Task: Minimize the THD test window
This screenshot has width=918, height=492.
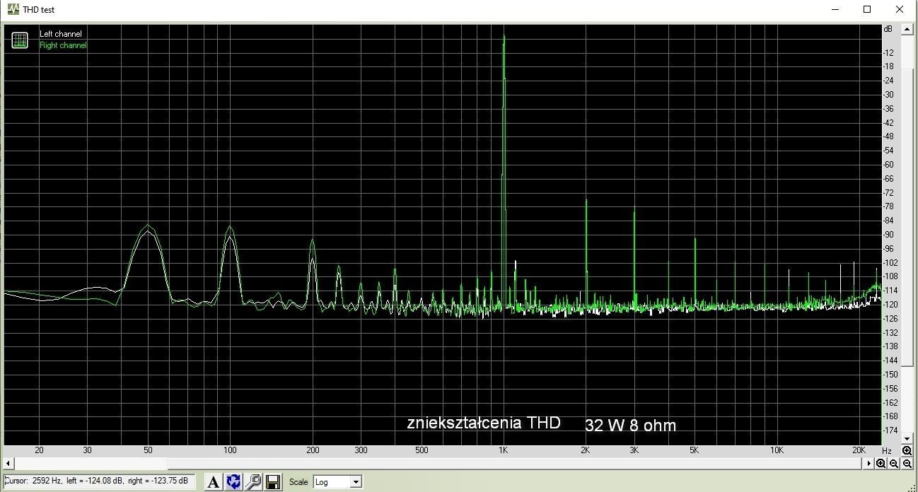Action: click(836, 9)
